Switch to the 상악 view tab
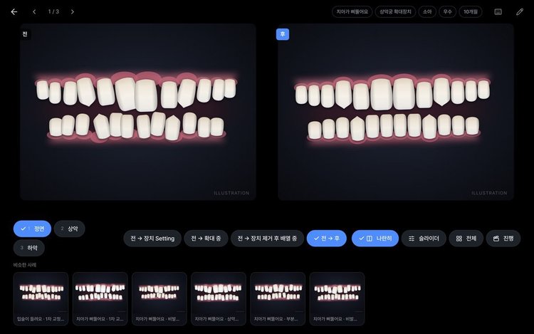The height and width of the screenshot is (334, 534). pyautogui.click(x=70, y=229)
